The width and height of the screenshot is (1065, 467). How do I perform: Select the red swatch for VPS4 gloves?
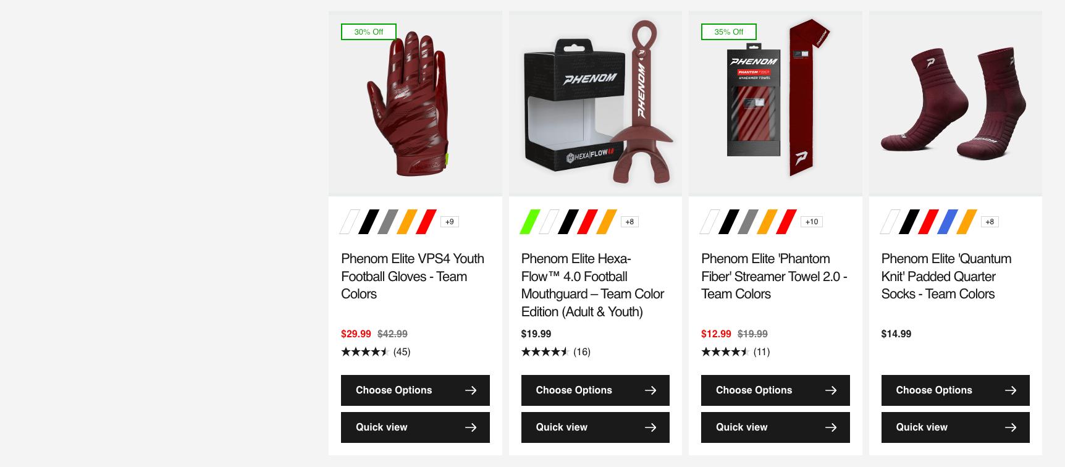tap(426, 222)
